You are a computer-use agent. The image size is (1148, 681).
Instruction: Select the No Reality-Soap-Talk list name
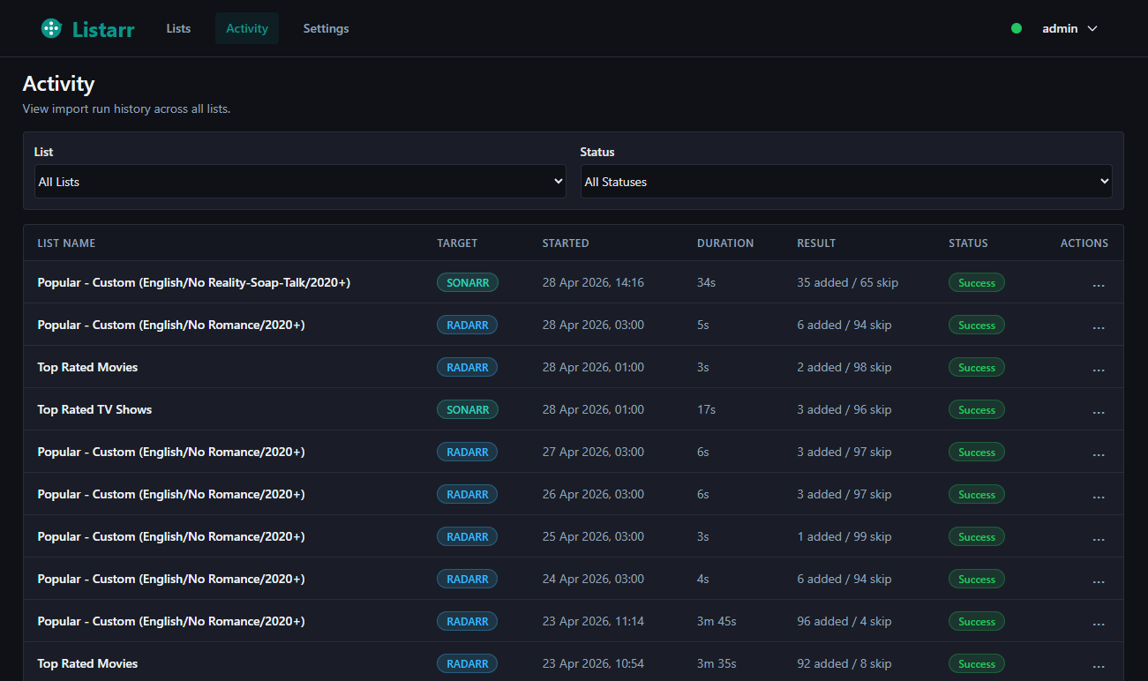[x=194, y=282]
